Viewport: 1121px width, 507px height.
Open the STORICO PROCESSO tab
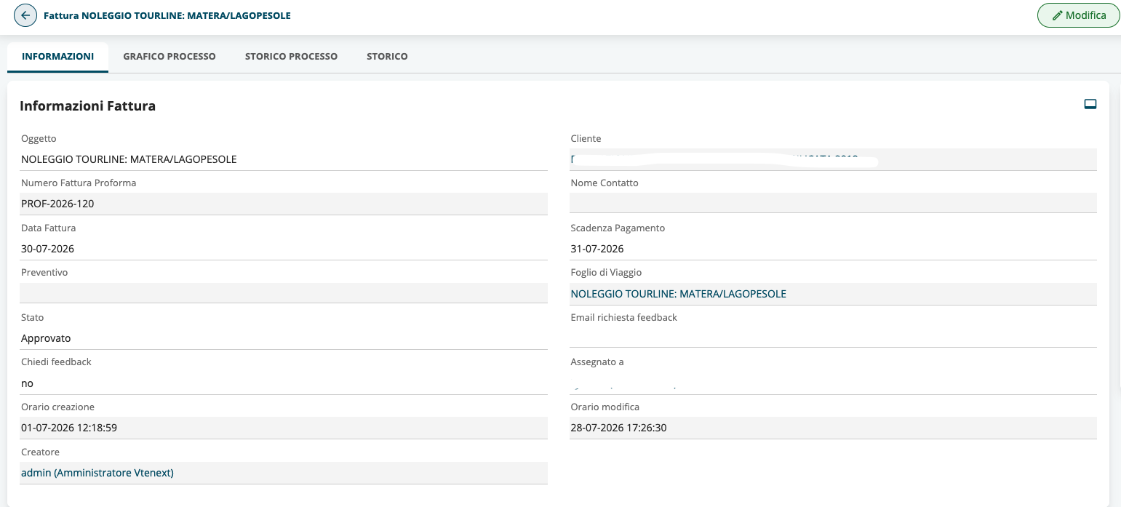tap(291, 57)
